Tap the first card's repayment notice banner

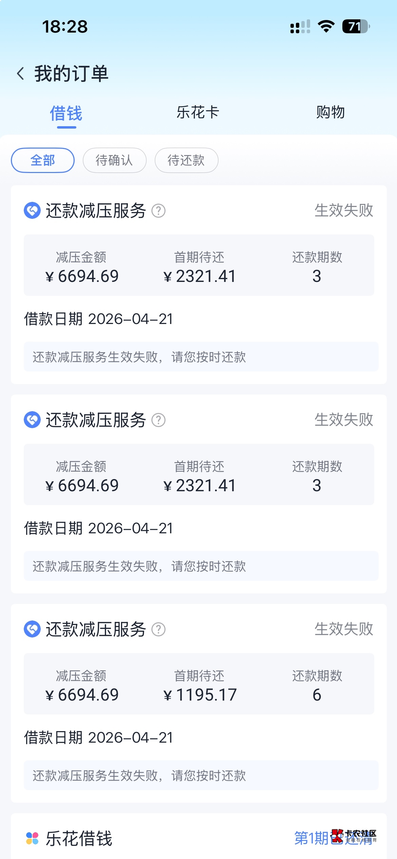(x=201, y=357)
